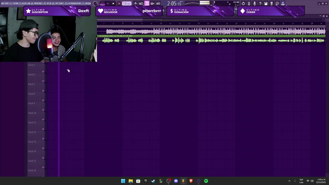Toggle the 3.2.1 countdown before recording

[147, 4]
